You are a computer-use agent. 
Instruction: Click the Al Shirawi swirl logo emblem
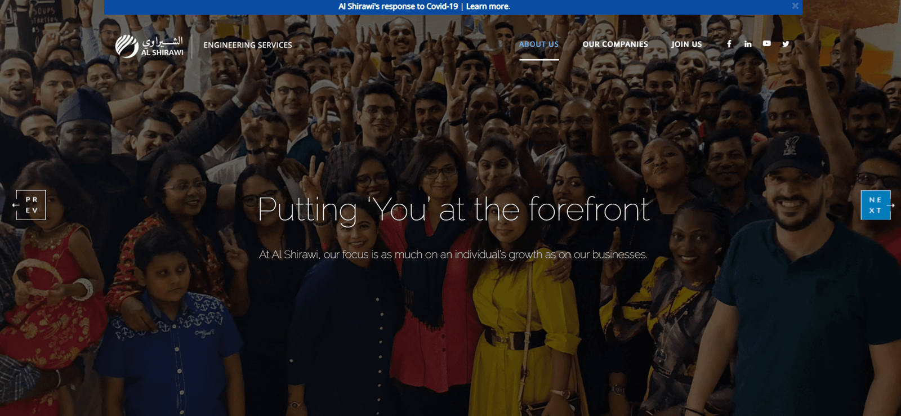click(127, 46)
